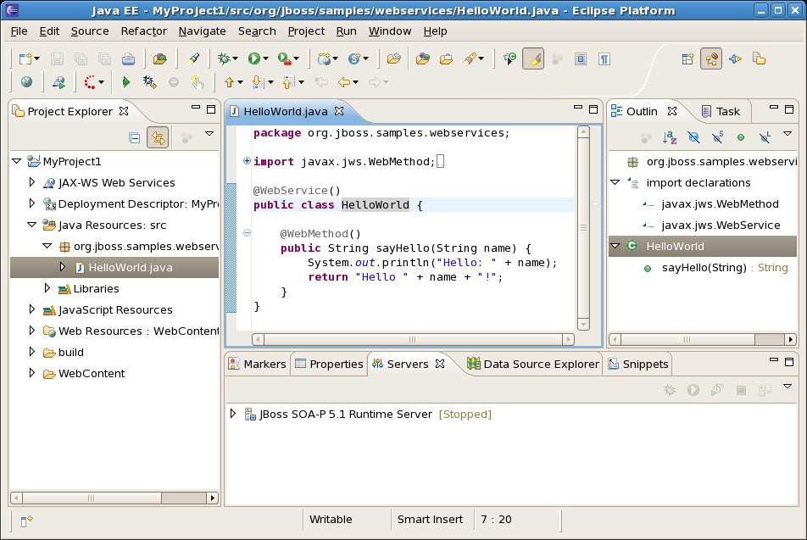Switch to the Markers tab
This screenshot has width=807, height=540.
tap(258, 364)
